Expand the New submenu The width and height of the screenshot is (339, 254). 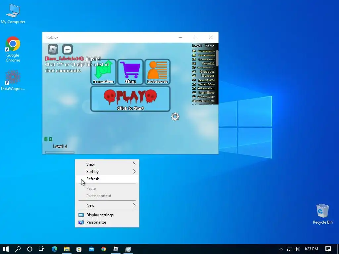point(107,205)
